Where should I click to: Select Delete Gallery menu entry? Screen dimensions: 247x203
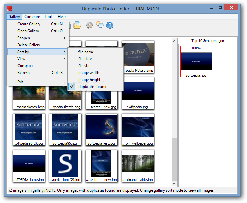coord(38,45)
